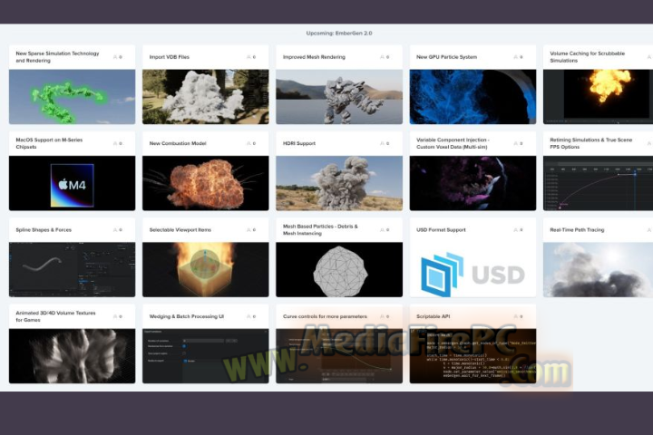The width and height of the screenshot is (653, 435).
Task: Click vote icon on New Sparse Simulation card
Action: click(115, 57)
